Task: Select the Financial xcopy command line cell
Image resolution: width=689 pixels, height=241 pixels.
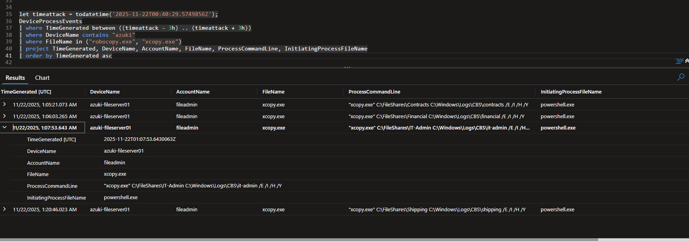Action: (x=436, y=116)
